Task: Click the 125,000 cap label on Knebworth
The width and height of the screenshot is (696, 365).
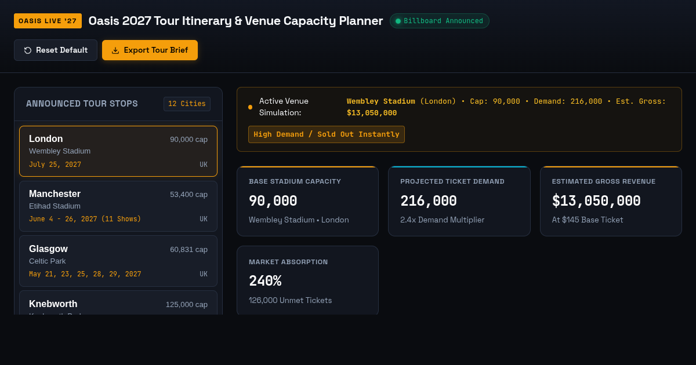Action: pyautogui.click(x=186, y=304)
